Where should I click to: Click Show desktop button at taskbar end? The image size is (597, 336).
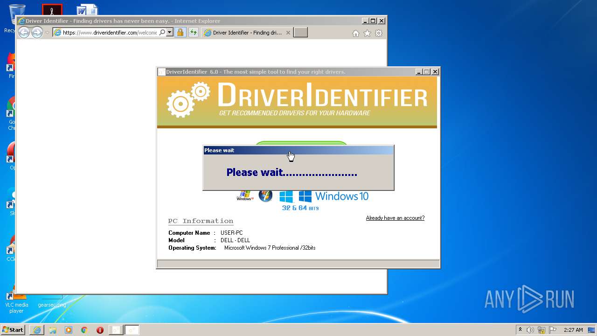click(592, 330)
